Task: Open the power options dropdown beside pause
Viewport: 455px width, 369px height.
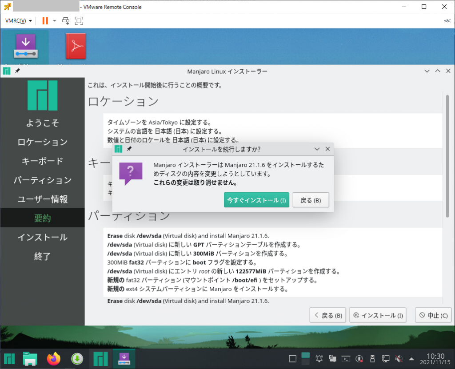Action: (x=55, y=21)
